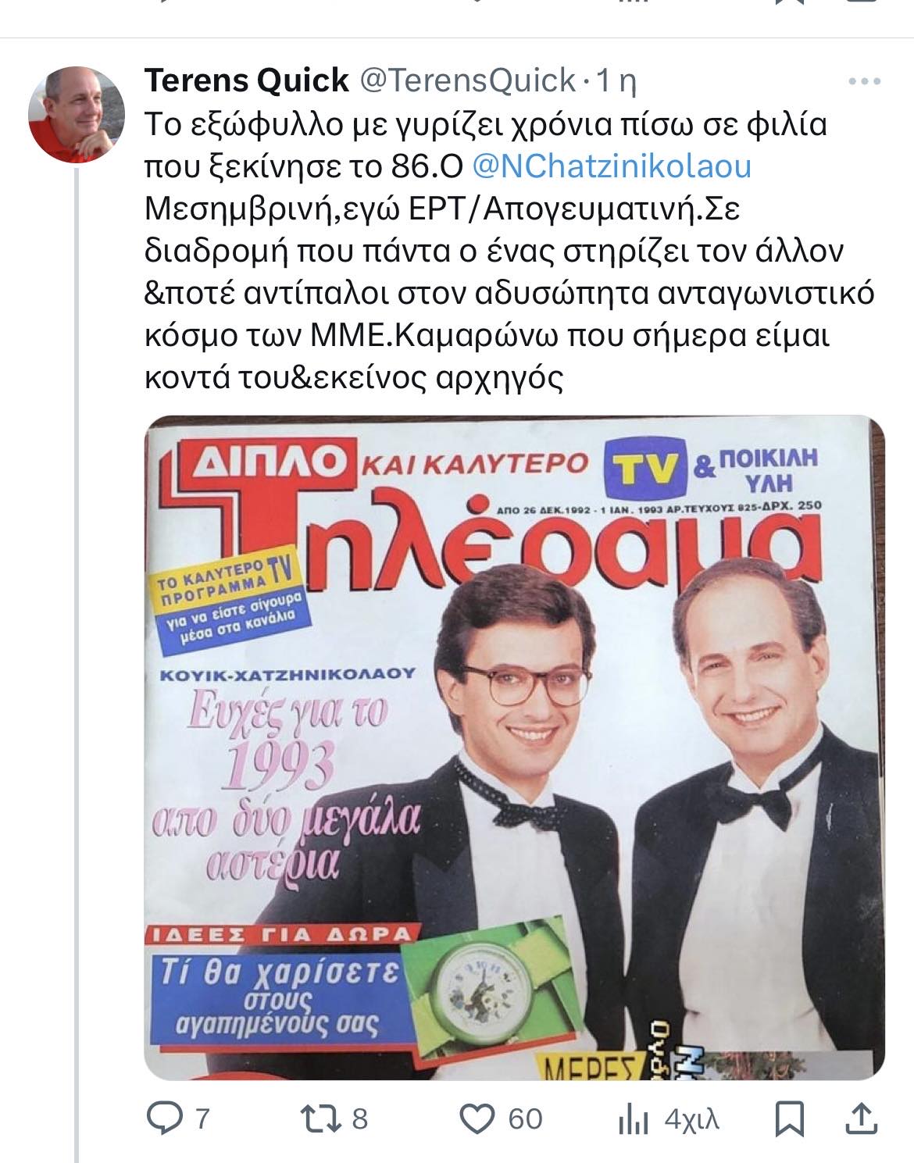Click the vertical thread line below avatar

[x=77, y=664]
